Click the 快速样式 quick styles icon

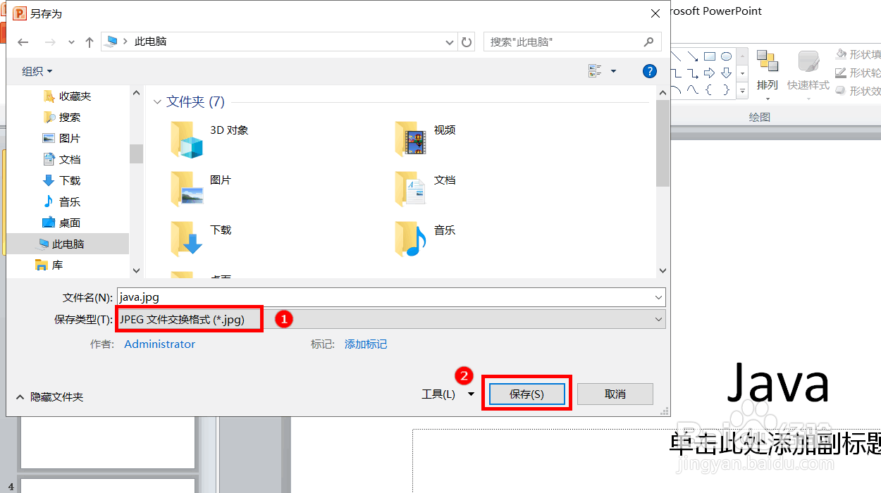click(x=808, y=62)
